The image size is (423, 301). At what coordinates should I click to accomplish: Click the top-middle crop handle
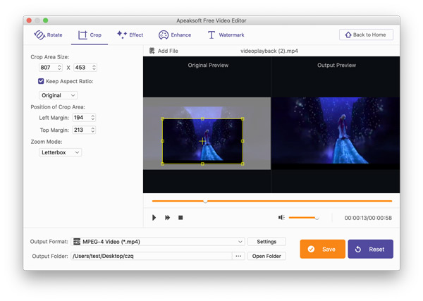tap(202, 118)
